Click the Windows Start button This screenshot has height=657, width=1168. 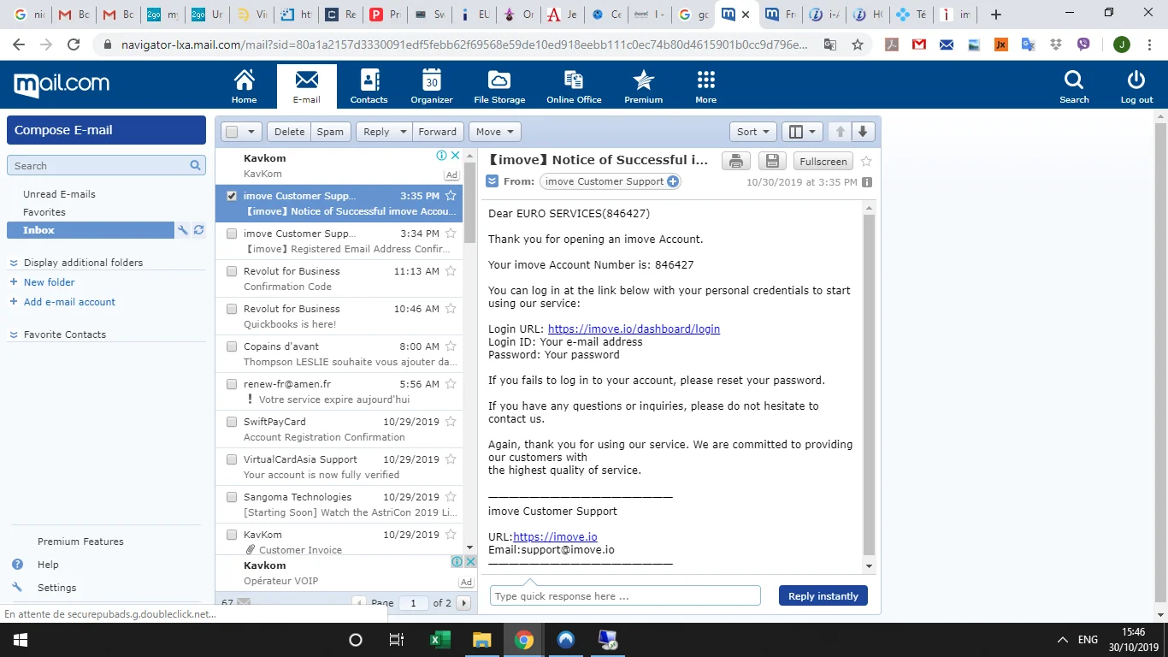click(x=21, y=640)
